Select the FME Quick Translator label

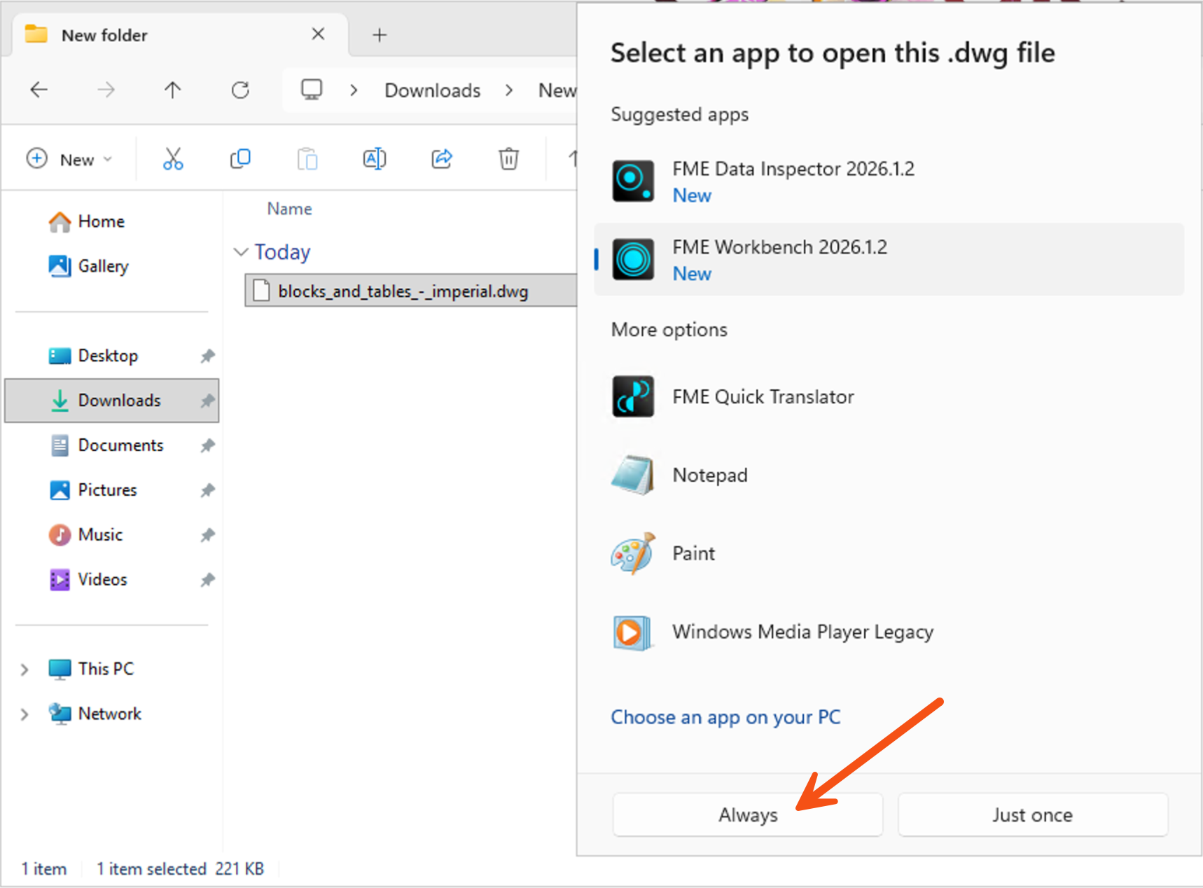763,396
